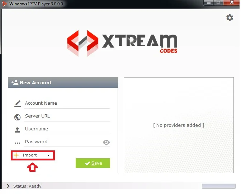
Task: Expand the status bar chevron
Action: coord(8,186)
